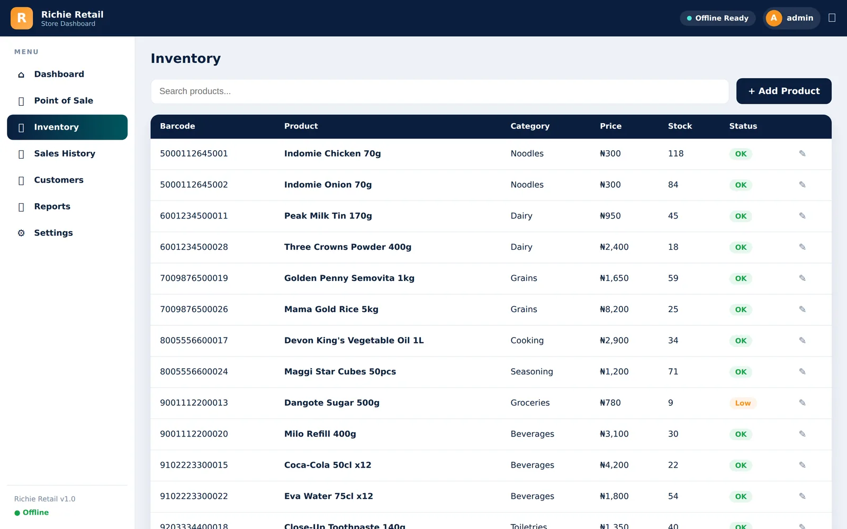Edit Indomie Onion 70g pencil icon
The width and height of the screenshot is (847, 529).
coord(802,185)
